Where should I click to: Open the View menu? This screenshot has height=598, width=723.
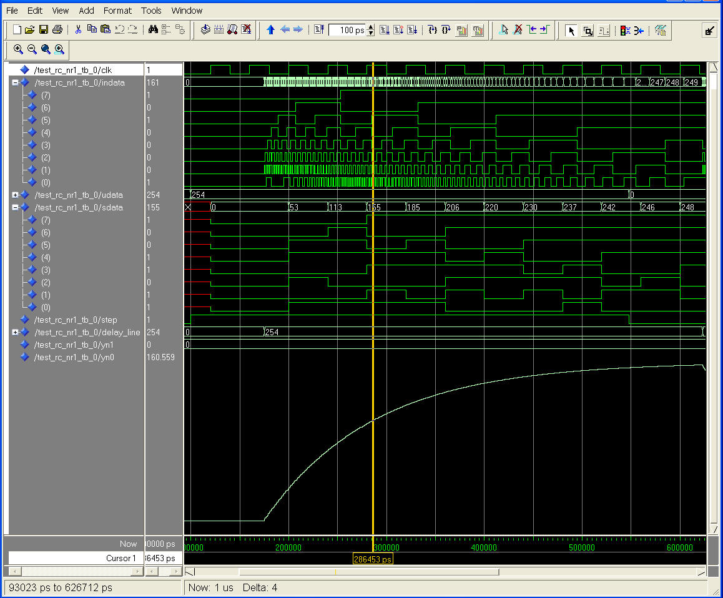pos(60,10)
